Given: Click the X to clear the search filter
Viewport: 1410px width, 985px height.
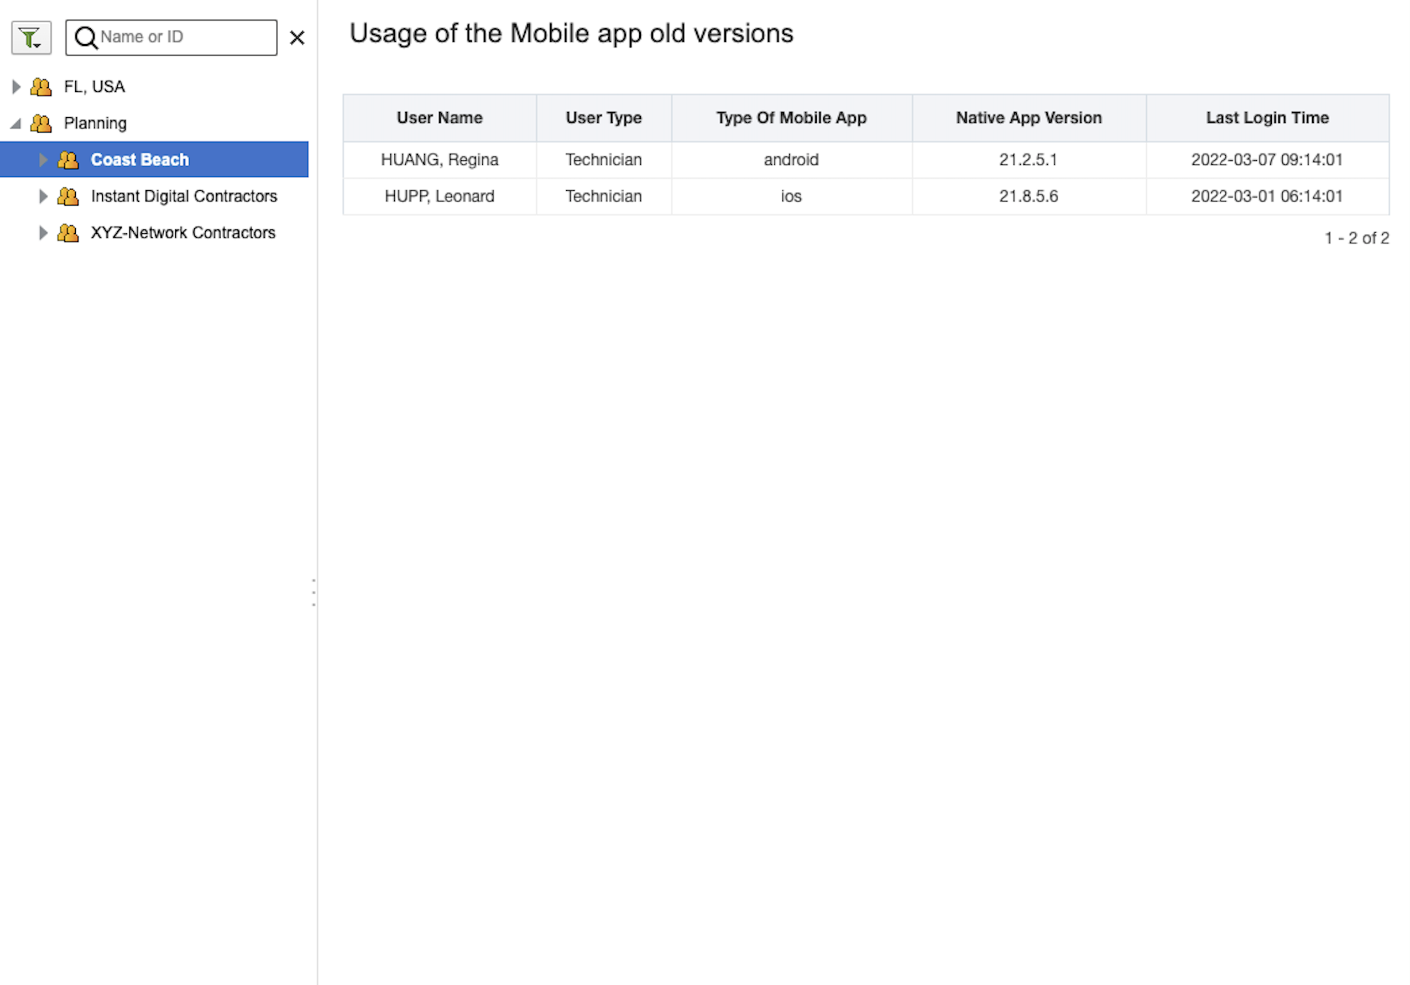Looking at the screenshot, I should 297,38.
